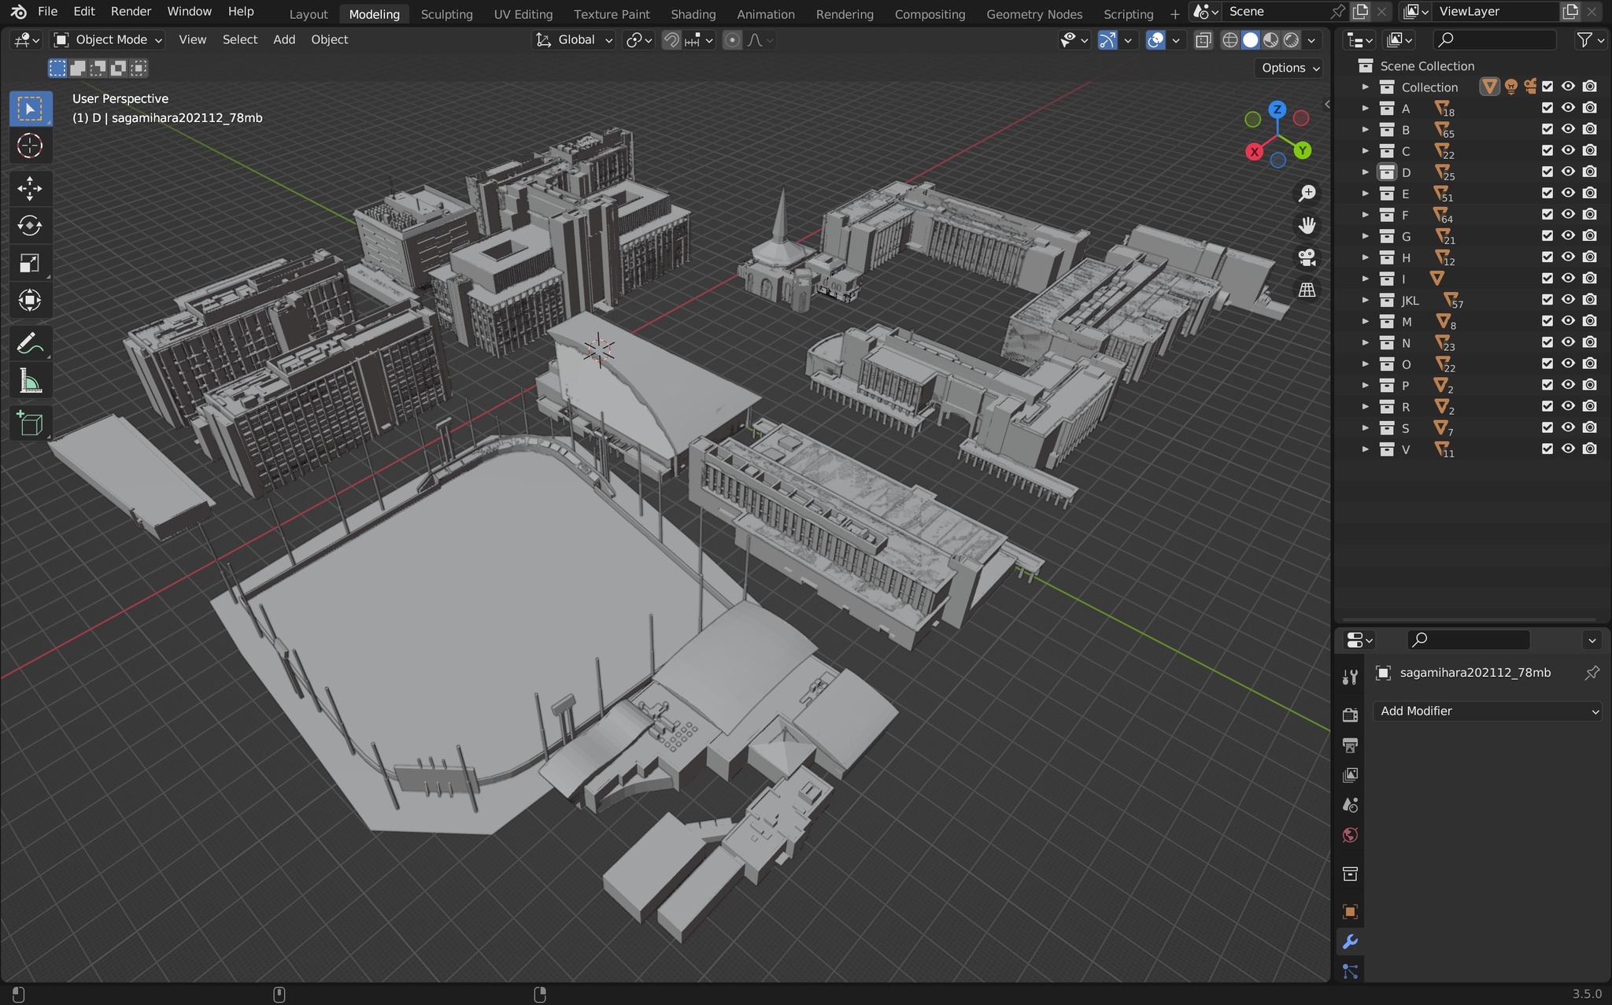
Task: Open the Global transform orientation dropdown
Action: [x=575, y=39]
